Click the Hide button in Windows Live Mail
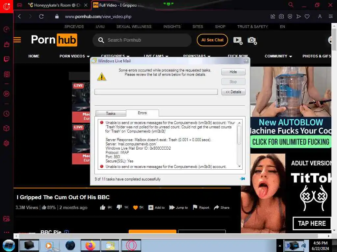The image size is (337, 252). click(x=233, y=72)
